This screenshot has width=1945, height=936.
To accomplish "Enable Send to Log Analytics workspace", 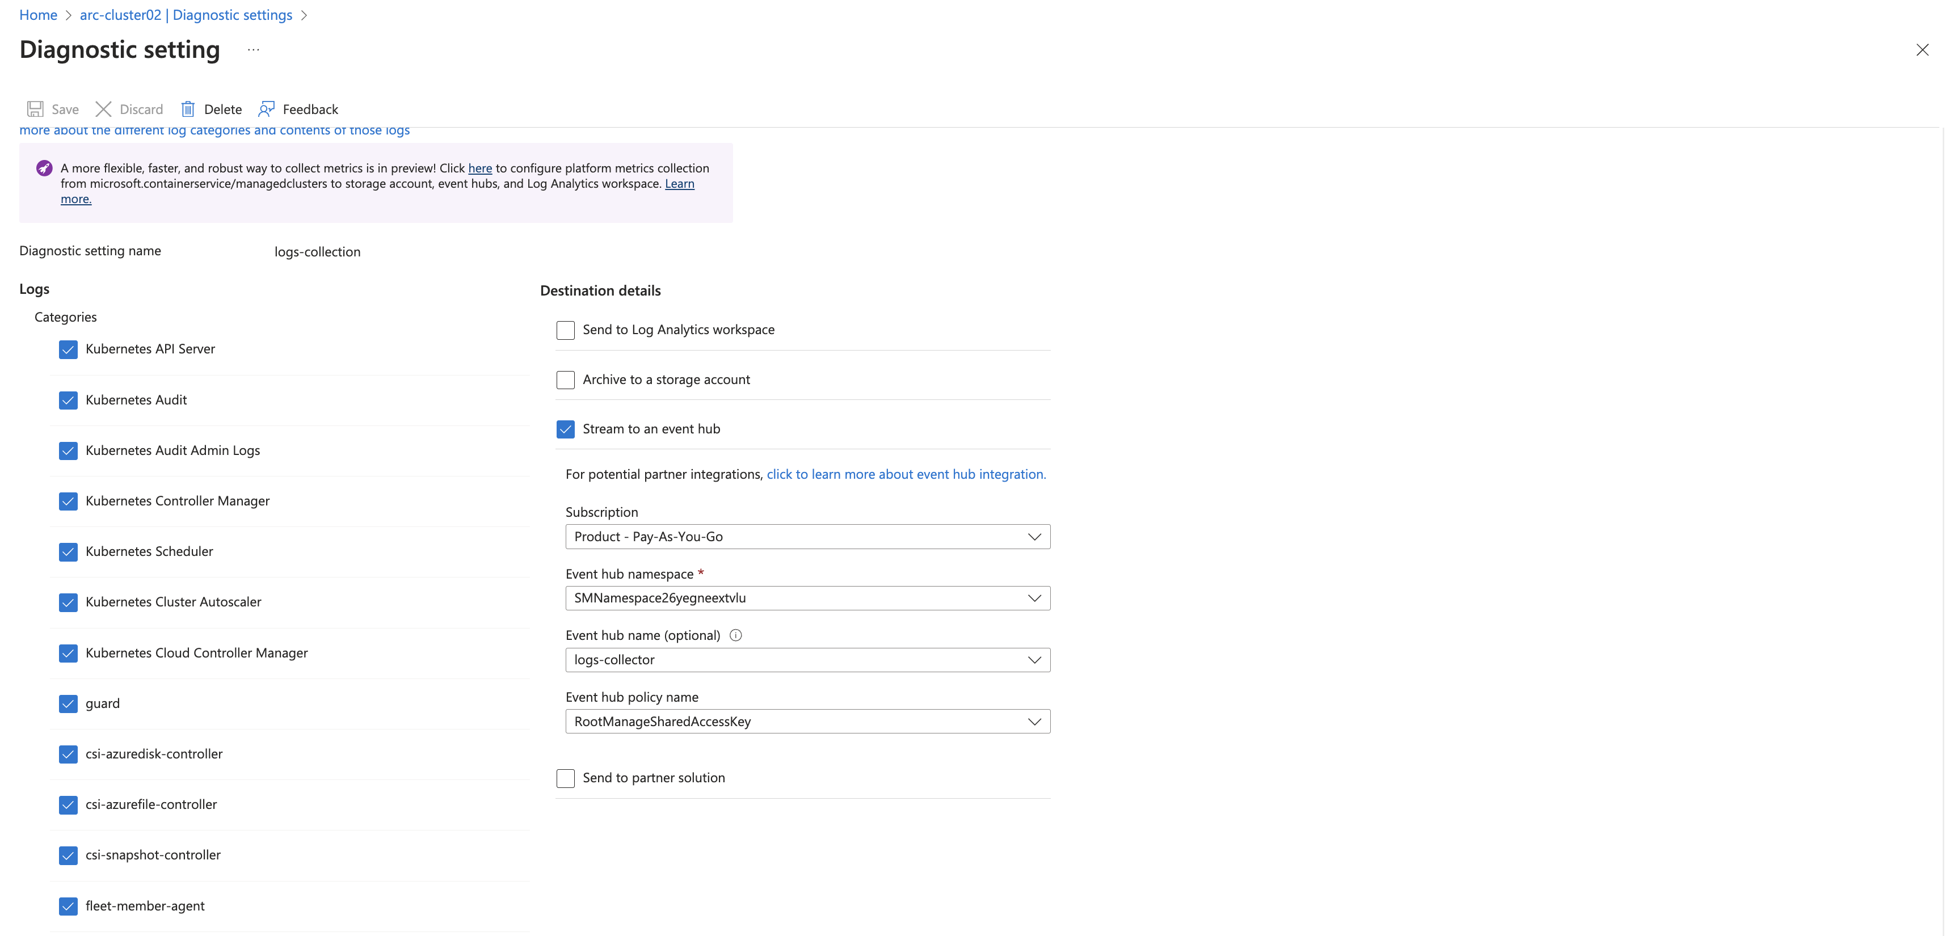I will click(x=565, y=330).
